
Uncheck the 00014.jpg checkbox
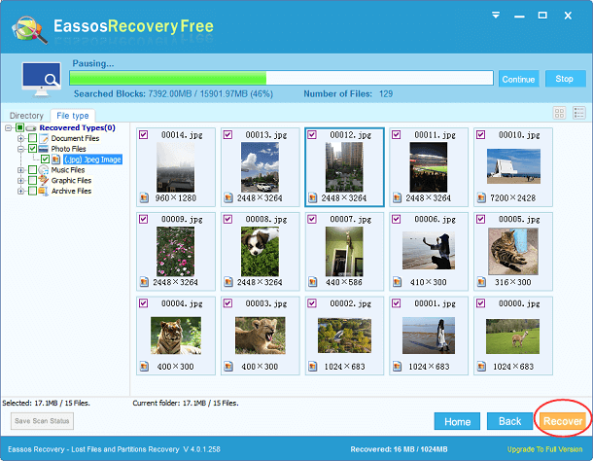tap(143, 135)
